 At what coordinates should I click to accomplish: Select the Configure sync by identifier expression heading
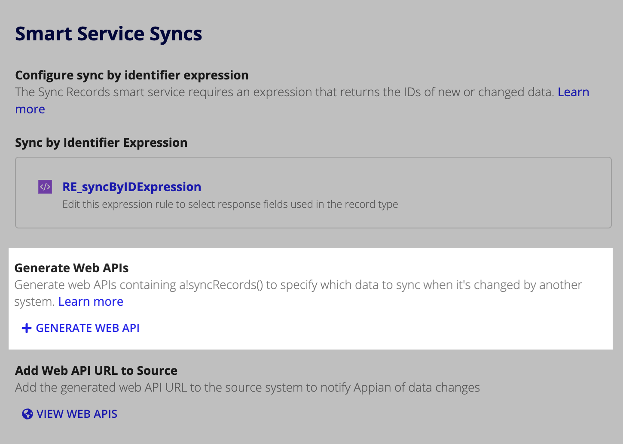pyautogui.click(x=132, y=75)
